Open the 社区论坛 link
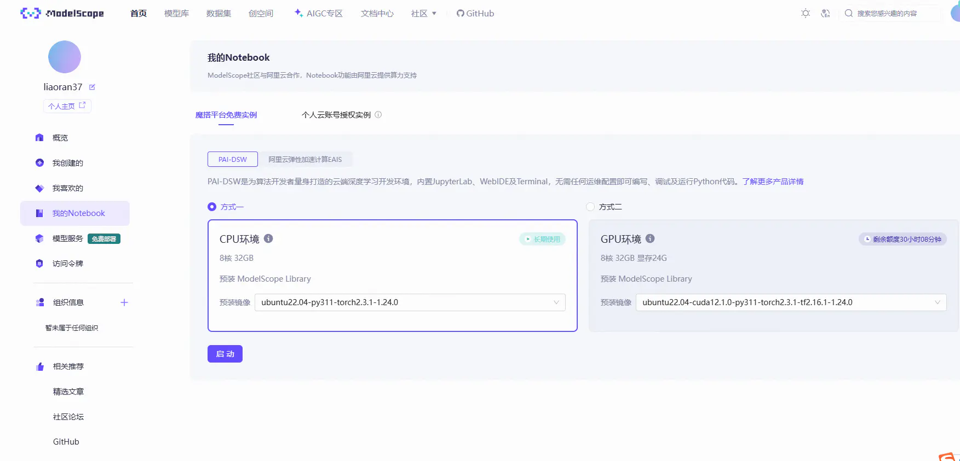 (68, 417)
